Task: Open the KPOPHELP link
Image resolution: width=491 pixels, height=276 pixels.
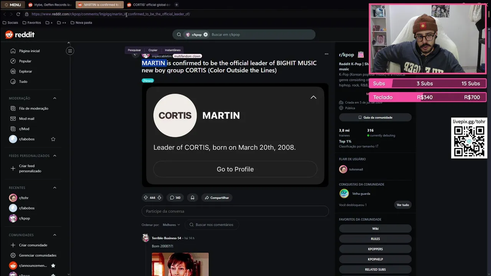Action: pos(375,259)
